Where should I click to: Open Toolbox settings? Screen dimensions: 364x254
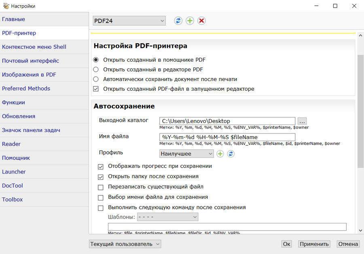coord(44,200)
